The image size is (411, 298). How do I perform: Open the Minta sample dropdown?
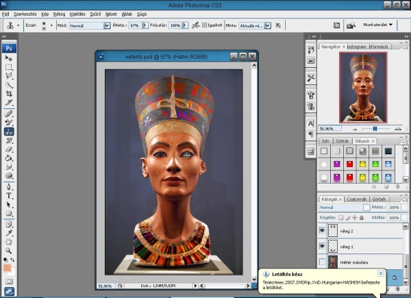267,25
